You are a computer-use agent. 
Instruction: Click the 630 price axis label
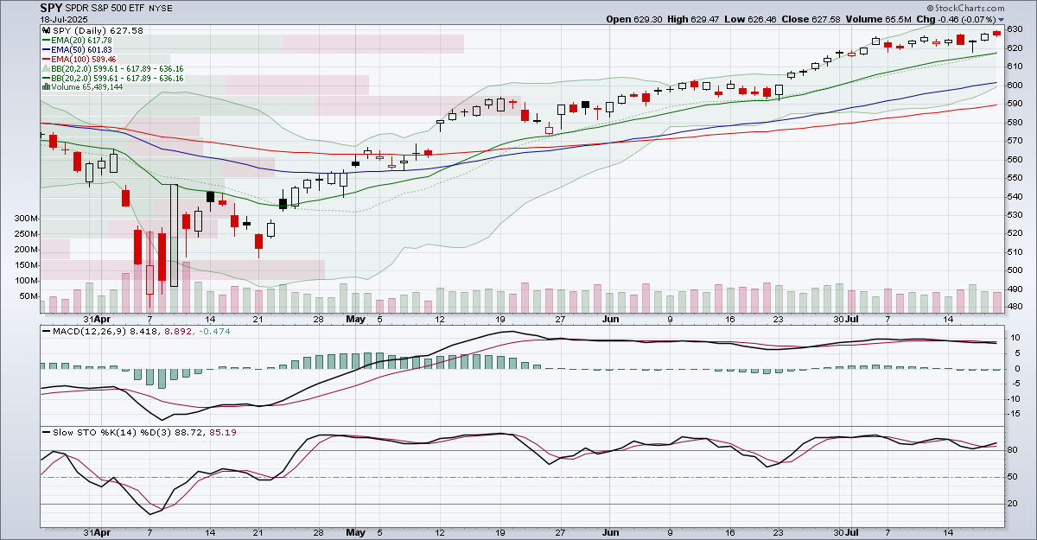point(1015,29)
